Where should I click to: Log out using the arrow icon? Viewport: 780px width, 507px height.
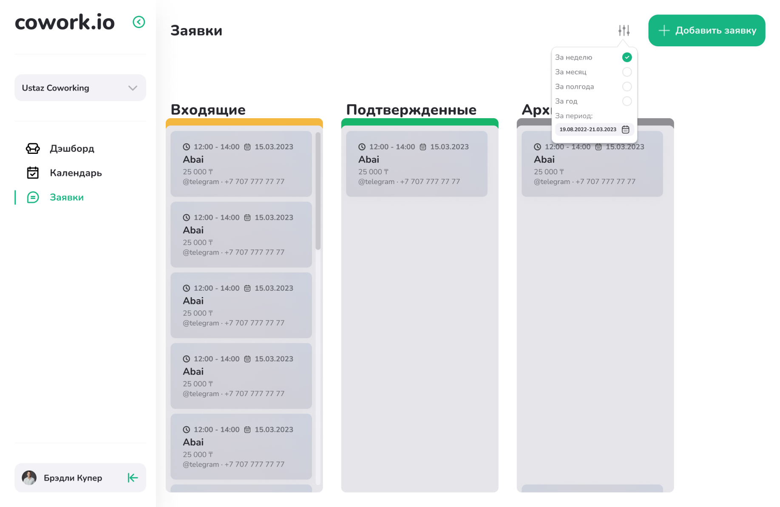pyautogui.click(x=133, y=478)
